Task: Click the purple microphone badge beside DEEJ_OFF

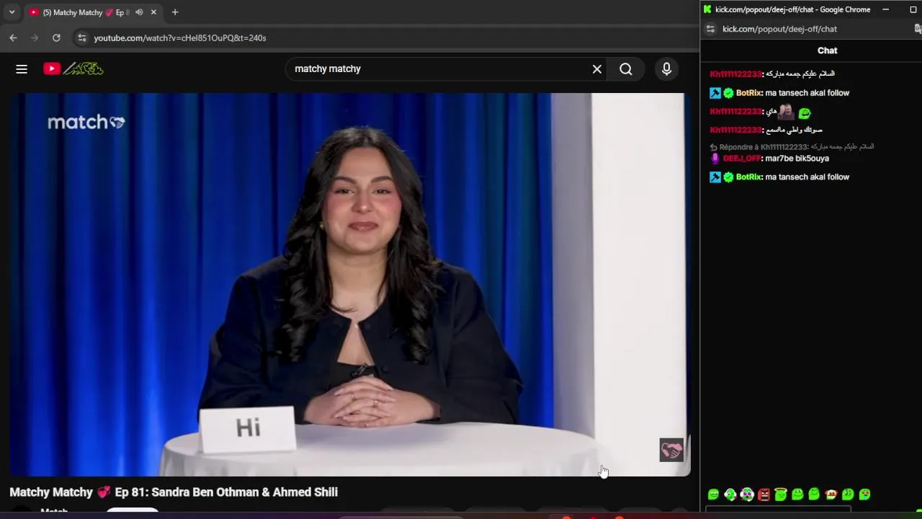Action: tap(715, 159)
